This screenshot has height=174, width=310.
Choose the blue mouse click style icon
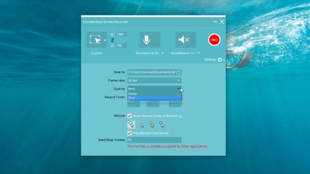[161, 124]
